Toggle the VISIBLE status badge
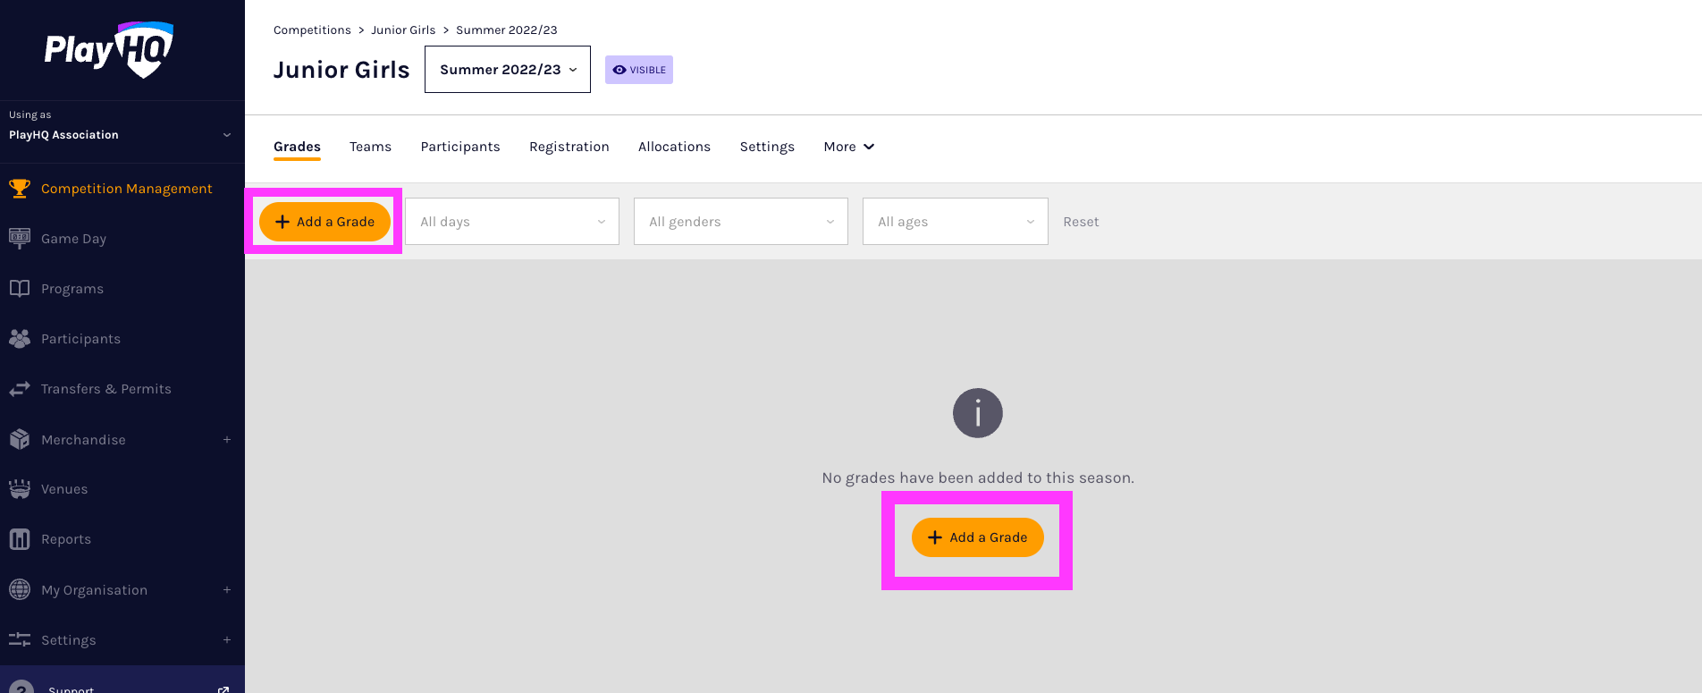The height and width of the screenshot is (693, 1702). click(638, 70)
